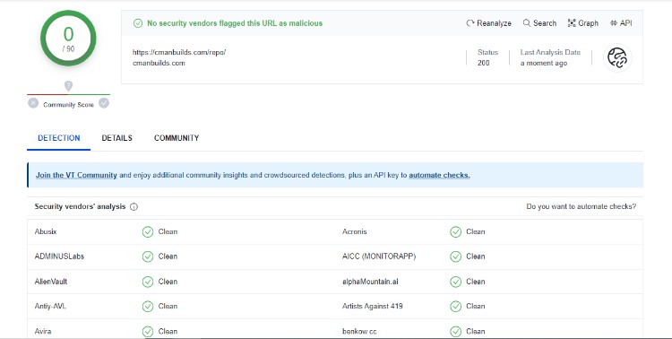The width and height of the screenshot is (672, 339).
Task: Select the Antiy-AVL vendor name
Action: pos(50,307)
